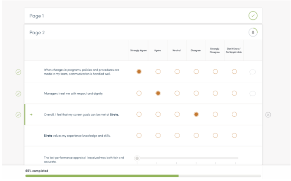The image size is (291, 181).
Task: Select Disagree for 'Managers treat me with respect'
Action: 196,93
